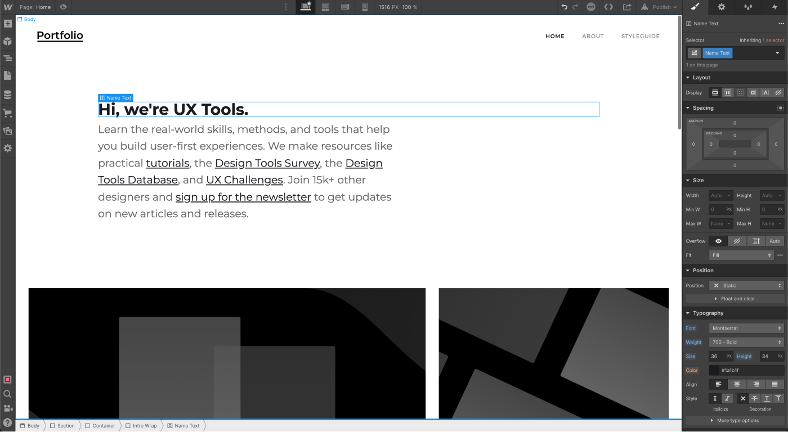The image size is (788, 432).
Task: Open the save status indicator icon
Action: click(591, 7)
